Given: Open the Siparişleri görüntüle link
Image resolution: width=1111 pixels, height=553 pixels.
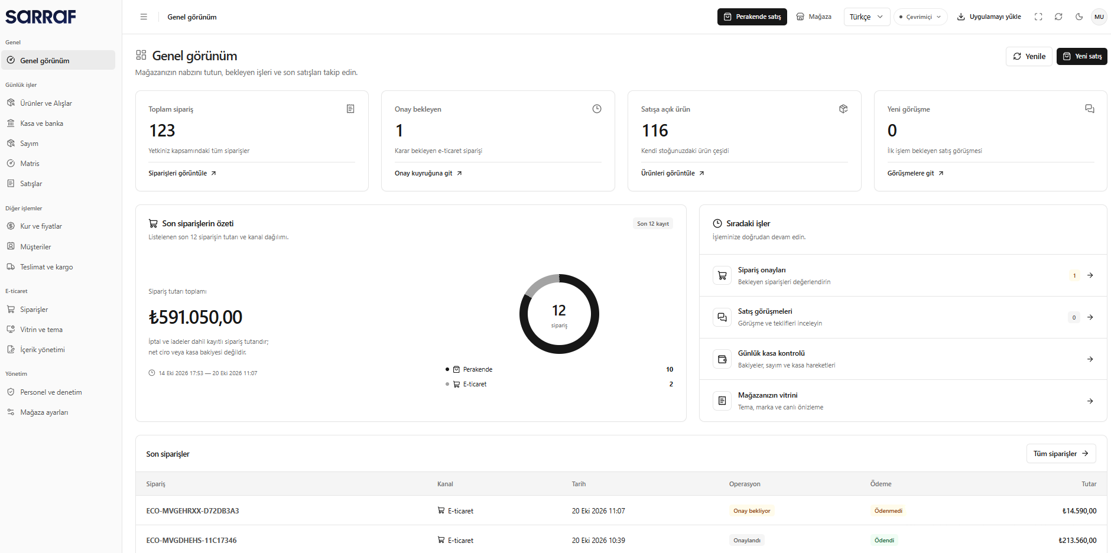Looking at the screenshot, I should pos(183,173).
